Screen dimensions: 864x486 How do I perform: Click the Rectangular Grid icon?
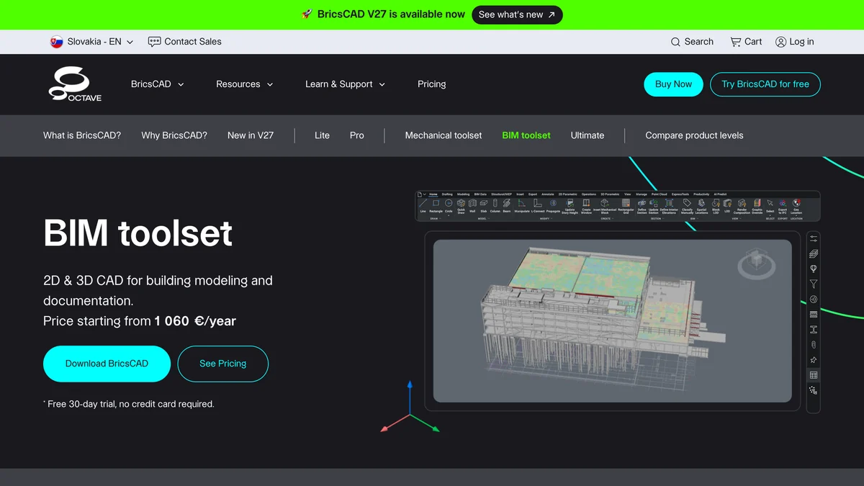pos(626,203)
